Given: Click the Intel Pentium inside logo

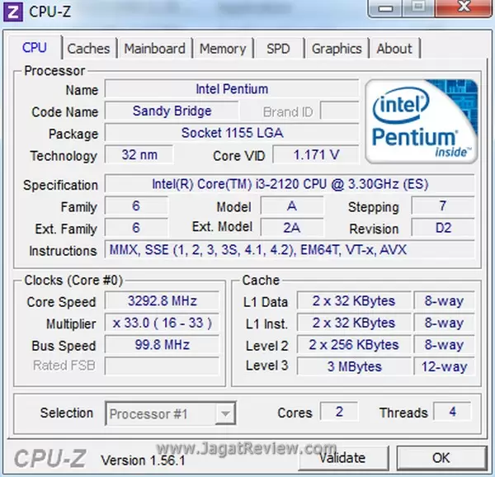Looking at the screenshot, I should [421, 121].
